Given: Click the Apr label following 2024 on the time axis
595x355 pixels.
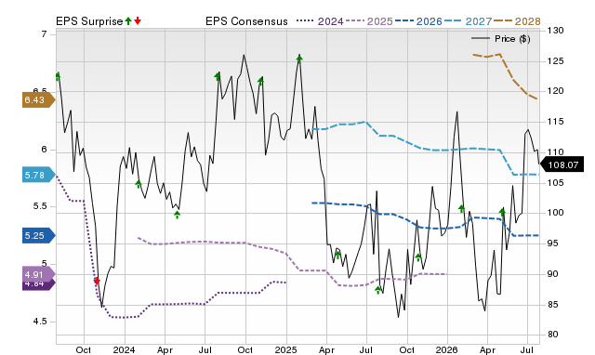Looking at the screenshot, I should click(x=165, y=349).
